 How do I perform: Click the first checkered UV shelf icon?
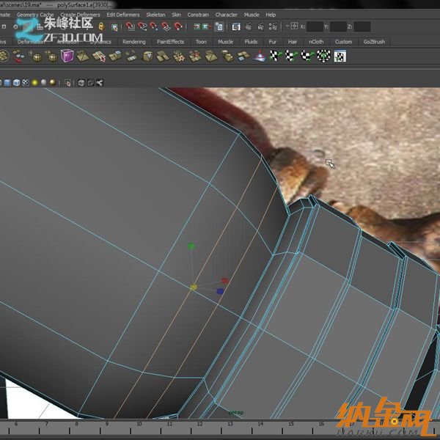[x=274, y=56]
